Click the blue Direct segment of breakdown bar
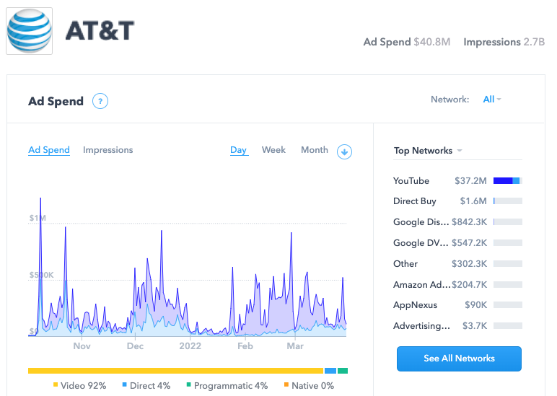This screenshot has width=557, height=396. [330, 371]
